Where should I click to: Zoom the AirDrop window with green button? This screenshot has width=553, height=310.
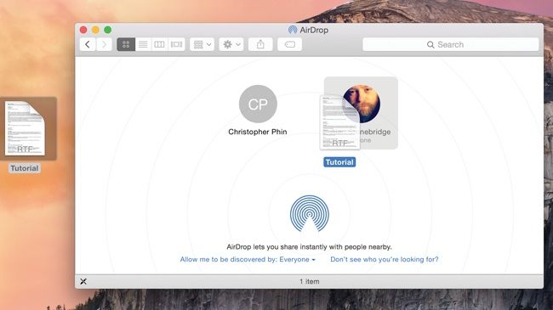(107, 30)
